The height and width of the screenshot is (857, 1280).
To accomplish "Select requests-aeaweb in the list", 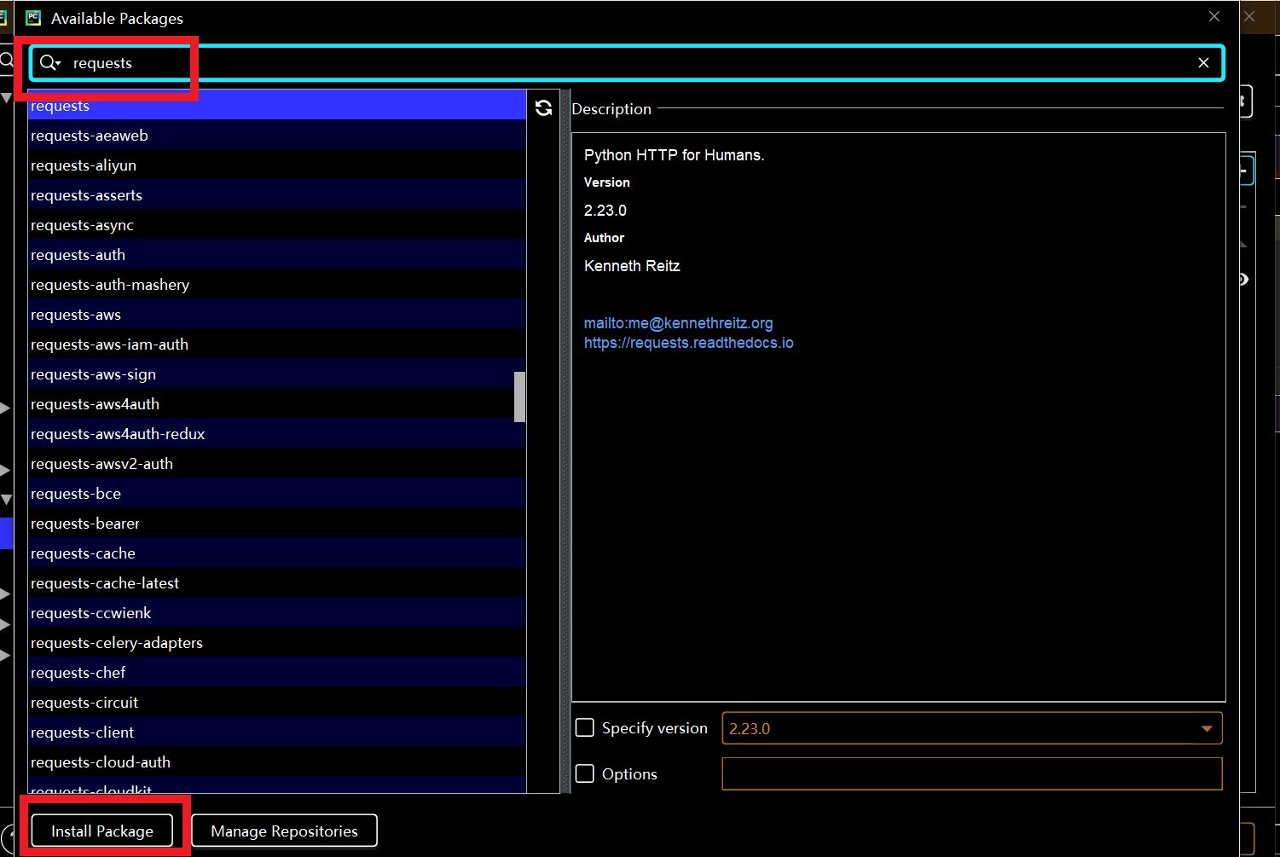I will [x=277, y=136].
